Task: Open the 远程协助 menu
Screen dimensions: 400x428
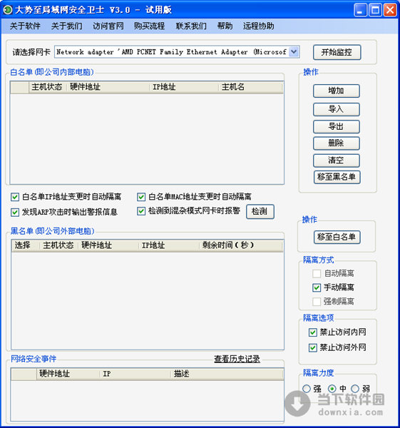Action: click(x=258, y=26)
